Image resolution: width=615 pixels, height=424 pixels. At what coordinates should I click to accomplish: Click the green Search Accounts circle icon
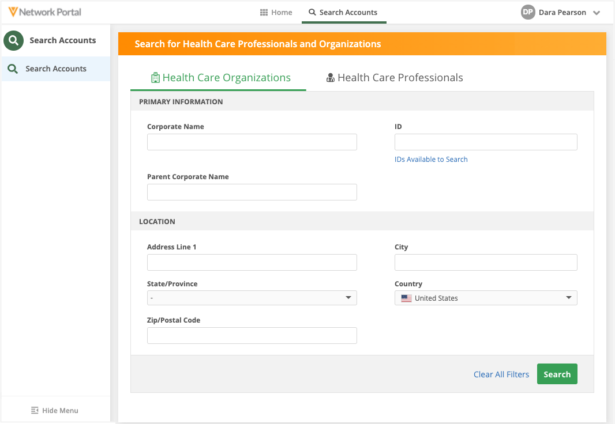point(13,41)
